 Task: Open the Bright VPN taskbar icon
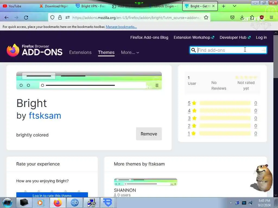tap(108, 203)
